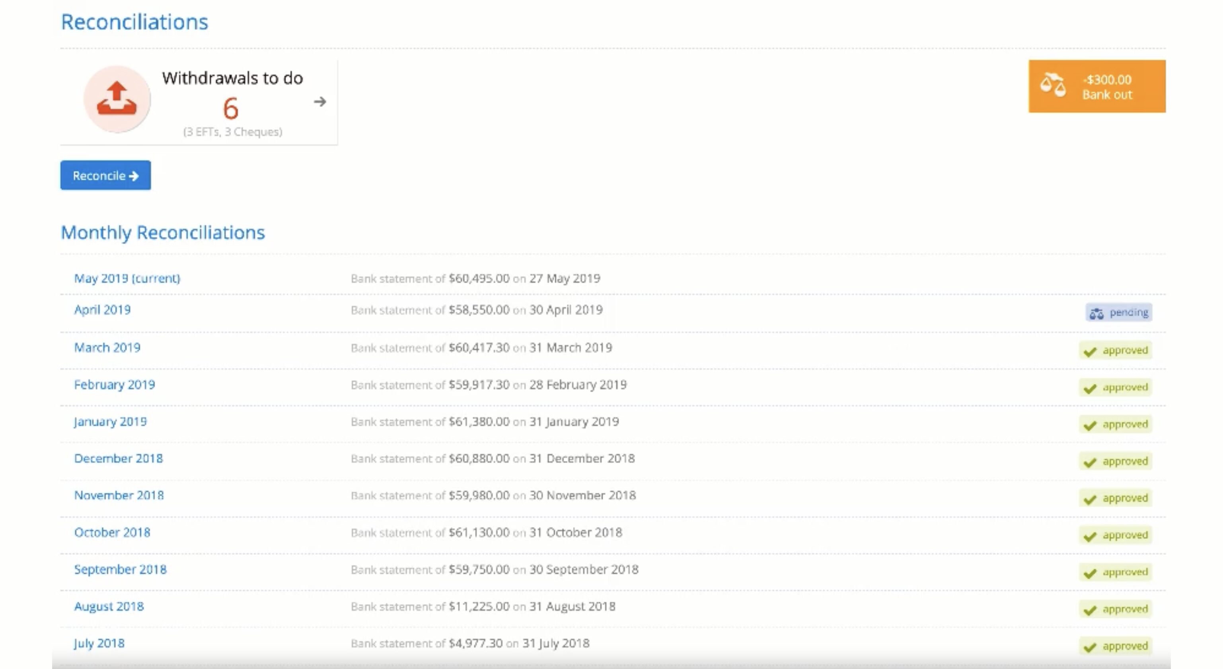The width and height of the screenshot is (1223, 669).
Task: Open the March 2019 reconciliation
Action: (107, 347)
